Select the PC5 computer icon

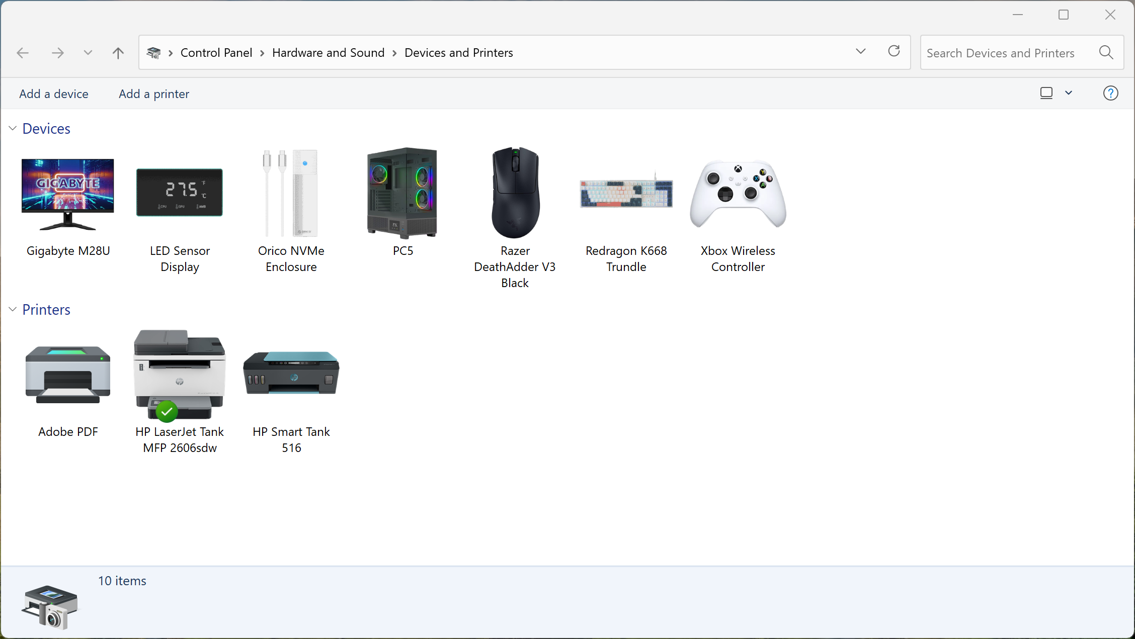click(x=402, y=193)
